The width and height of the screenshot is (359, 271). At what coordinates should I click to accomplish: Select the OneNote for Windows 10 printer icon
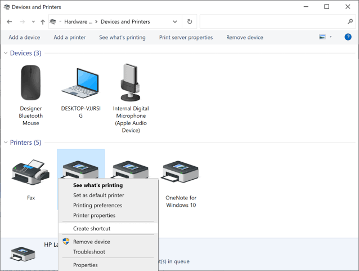coord(181,172)
